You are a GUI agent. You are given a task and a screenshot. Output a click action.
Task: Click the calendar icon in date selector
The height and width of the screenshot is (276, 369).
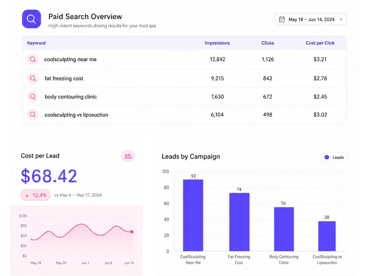[282, 19]
